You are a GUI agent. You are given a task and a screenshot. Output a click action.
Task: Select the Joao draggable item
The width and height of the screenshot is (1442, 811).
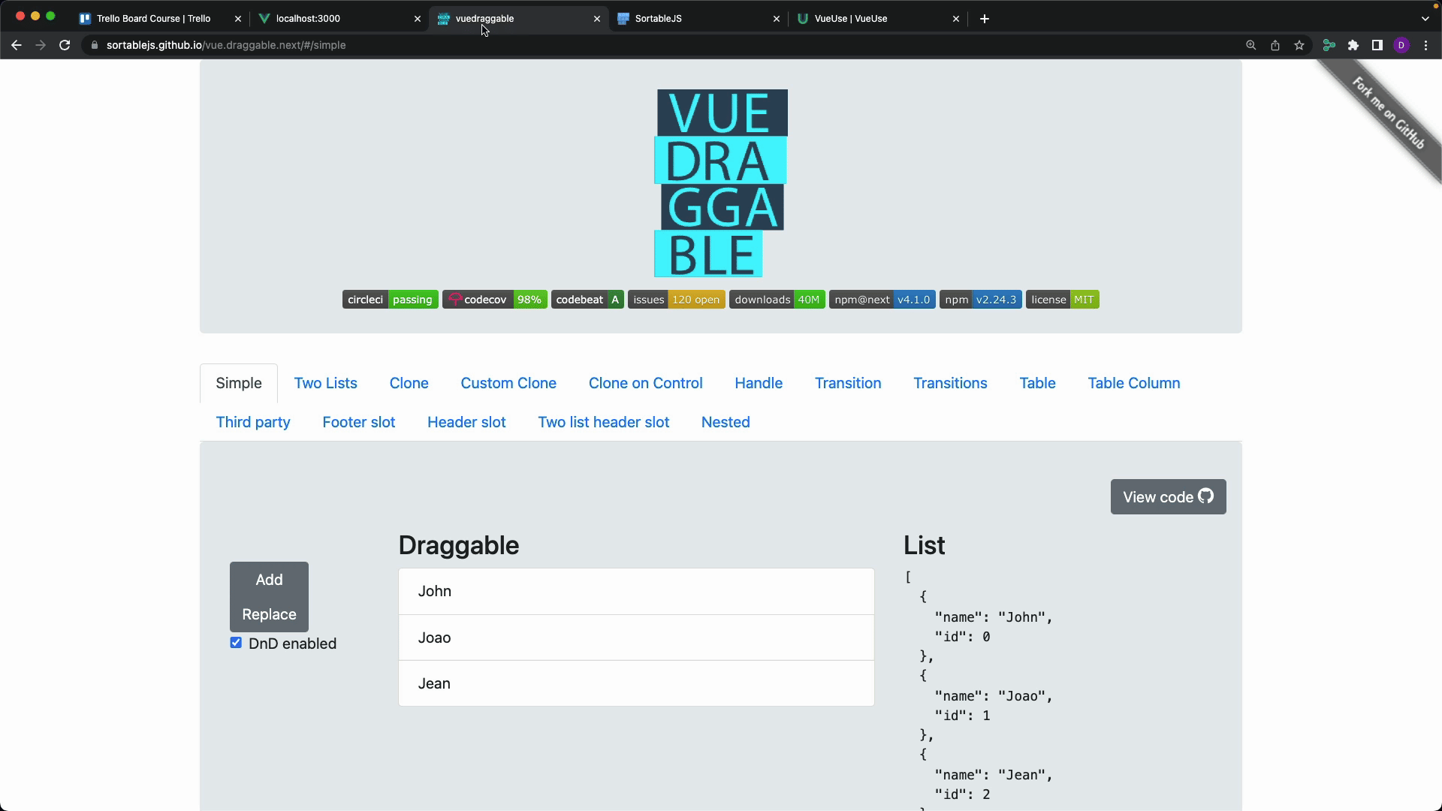click(636, 638)
